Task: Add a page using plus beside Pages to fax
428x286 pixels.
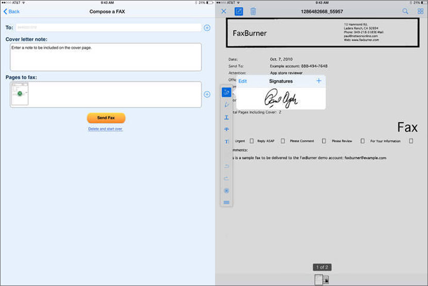Action: click(207, 94)
